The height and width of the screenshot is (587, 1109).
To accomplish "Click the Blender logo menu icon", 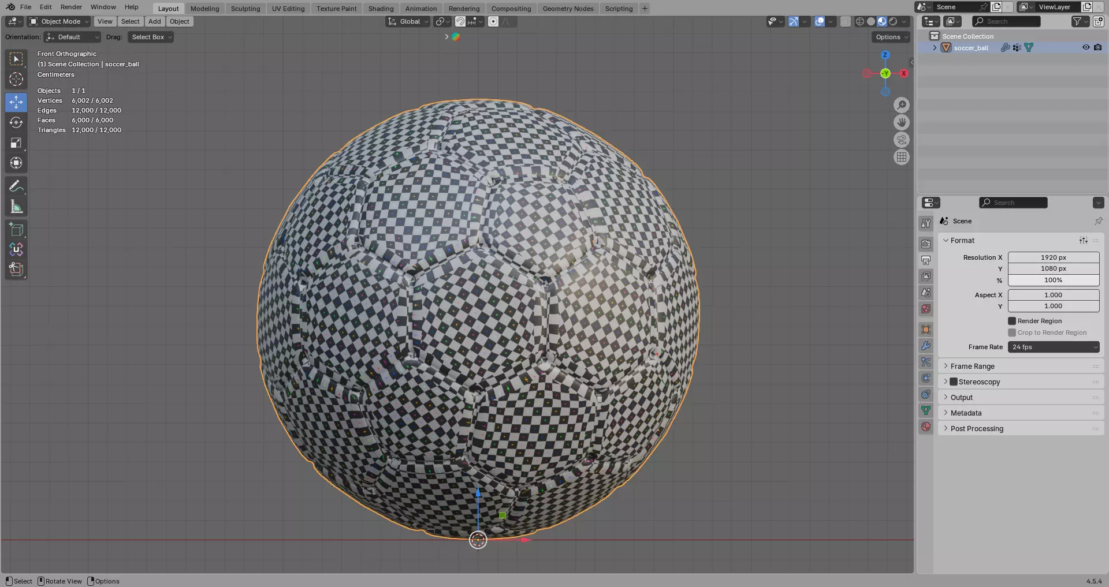I will click(10, 7).
